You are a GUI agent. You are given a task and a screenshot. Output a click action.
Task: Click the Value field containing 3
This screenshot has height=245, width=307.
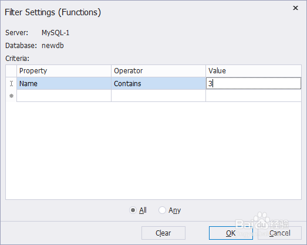(x=254, y=83)
